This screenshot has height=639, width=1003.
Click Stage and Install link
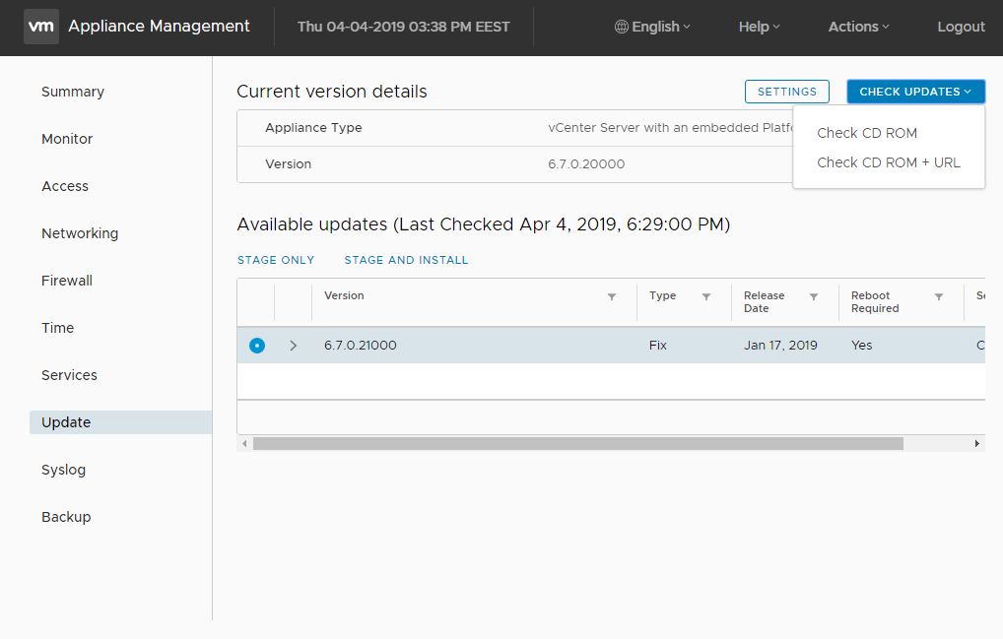point(406,260)
